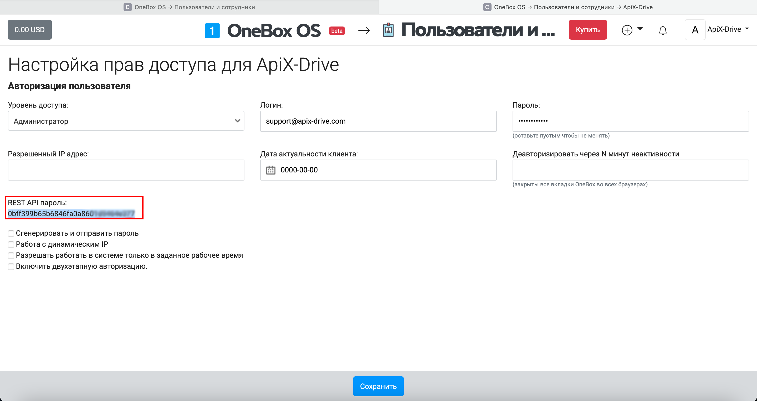
Task: Open the OneBox OS title link
Action: pos(274,30)
